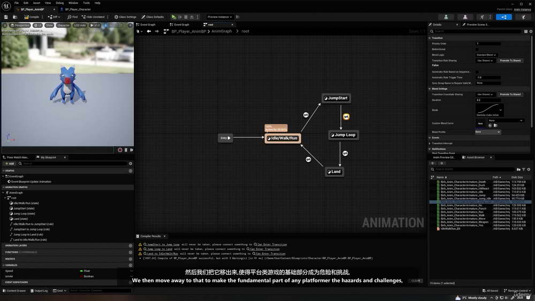Select JumpStart (state) in tree

point(24,209)
